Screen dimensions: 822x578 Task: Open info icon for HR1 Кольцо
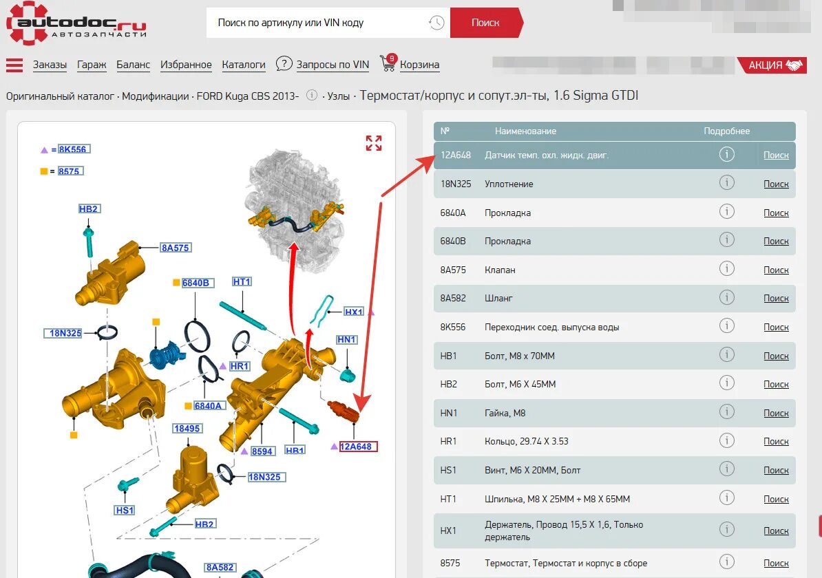tap(726, 440)
